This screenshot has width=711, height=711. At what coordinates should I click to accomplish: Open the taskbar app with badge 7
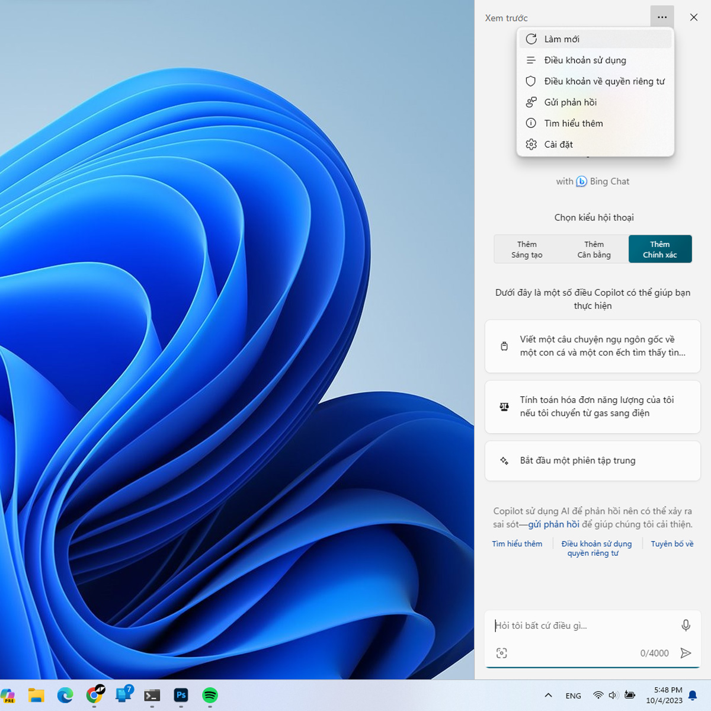tap(124, 694)
